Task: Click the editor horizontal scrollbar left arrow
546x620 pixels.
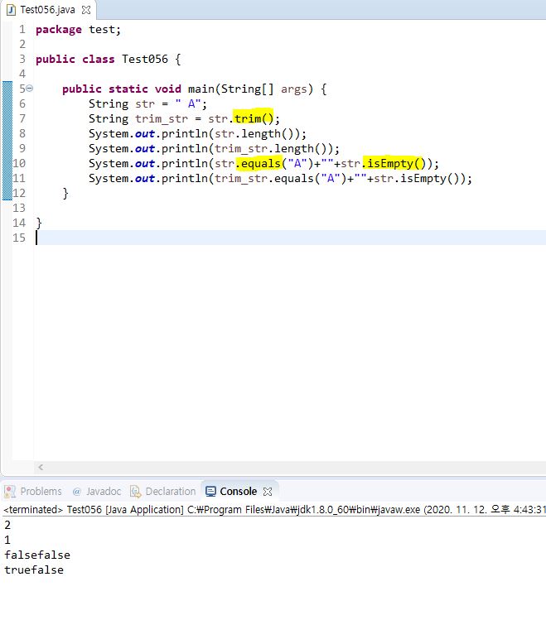Action: pos(41,467)
